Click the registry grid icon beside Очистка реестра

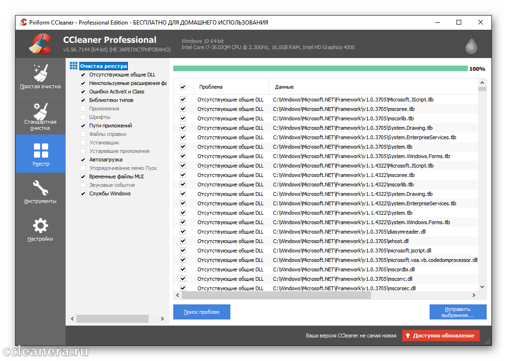pos(73,66)
